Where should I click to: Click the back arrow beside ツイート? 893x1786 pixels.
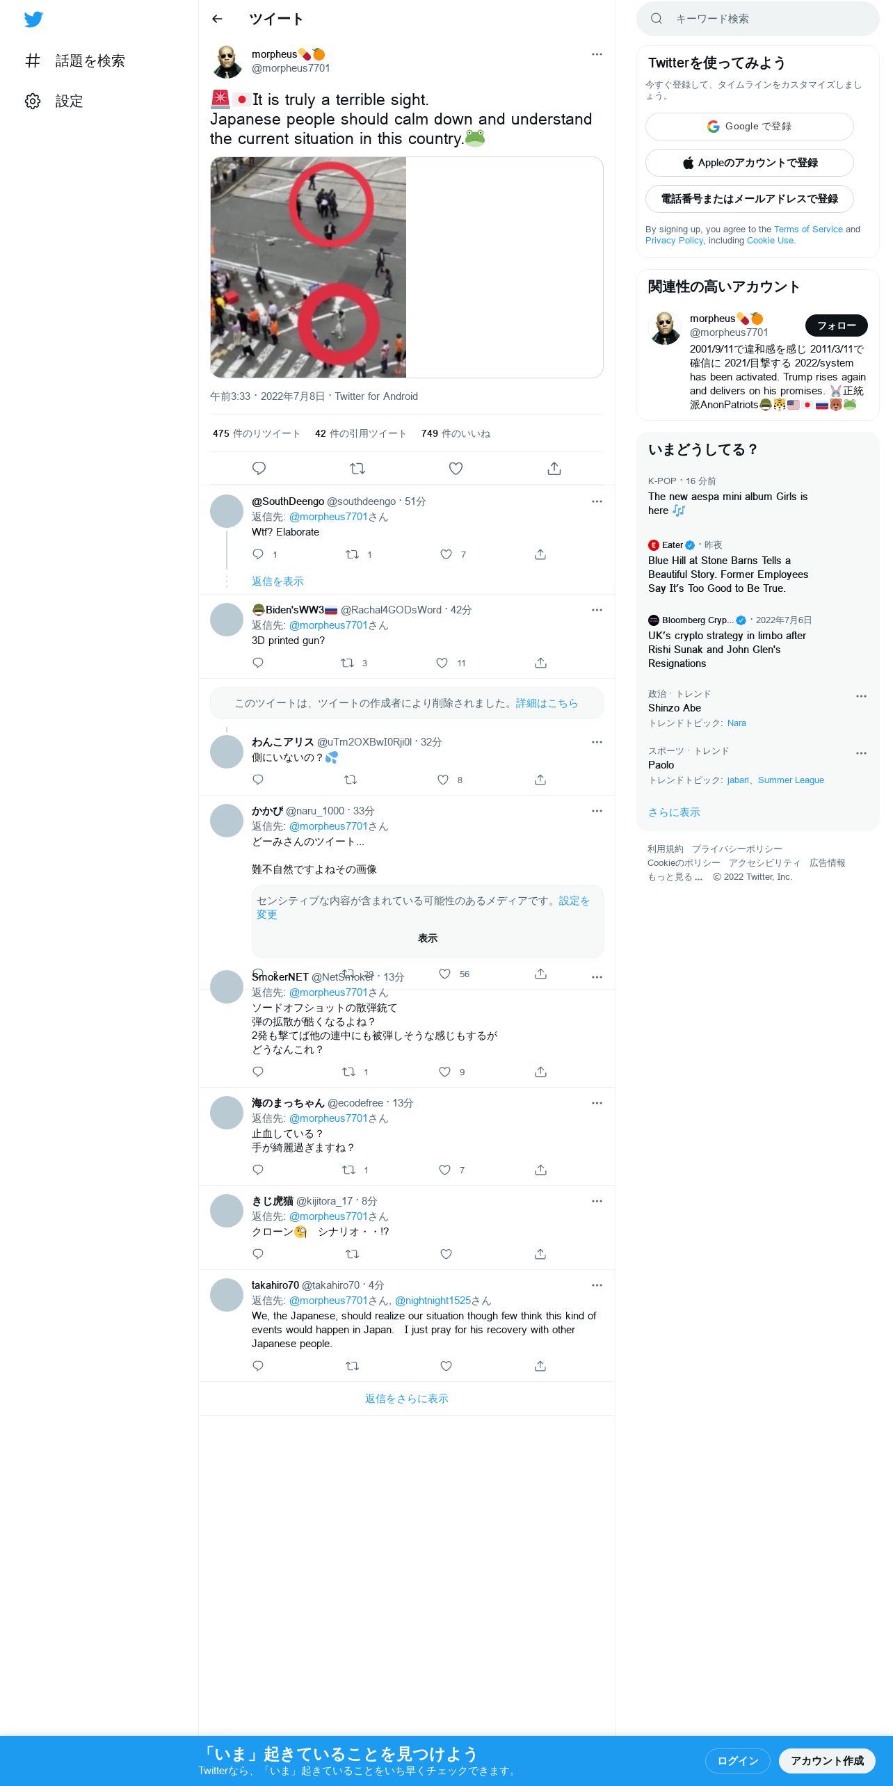(217, 19)
